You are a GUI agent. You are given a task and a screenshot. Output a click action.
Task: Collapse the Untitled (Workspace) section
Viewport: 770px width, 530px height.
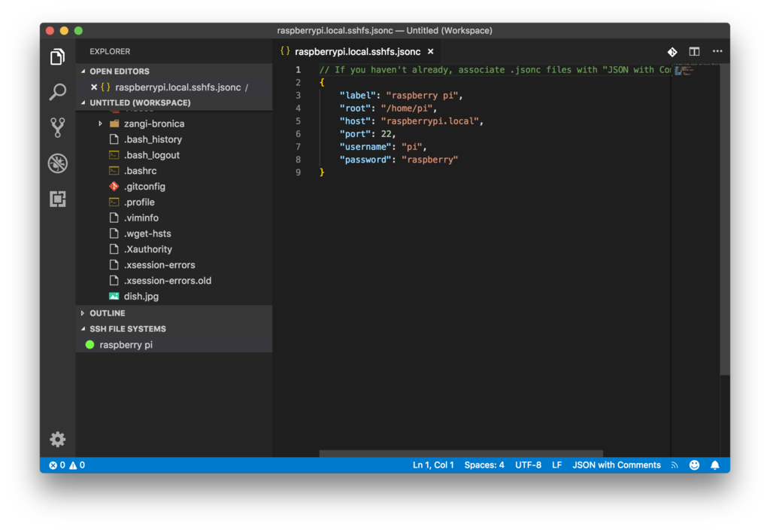tap(83, 102)
